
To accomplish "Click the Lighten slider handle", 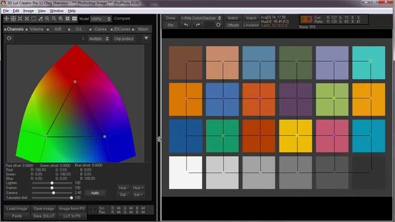I will [52, 183].
